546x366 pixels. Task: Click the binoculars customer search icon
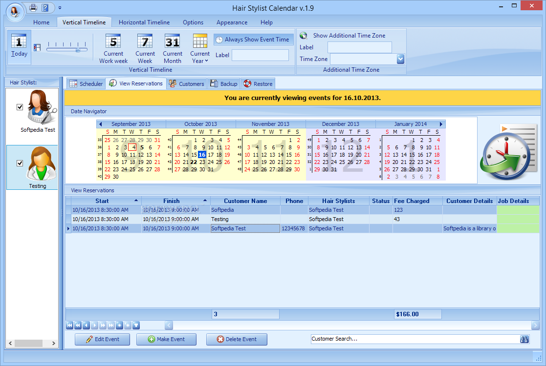click(524, 339)
